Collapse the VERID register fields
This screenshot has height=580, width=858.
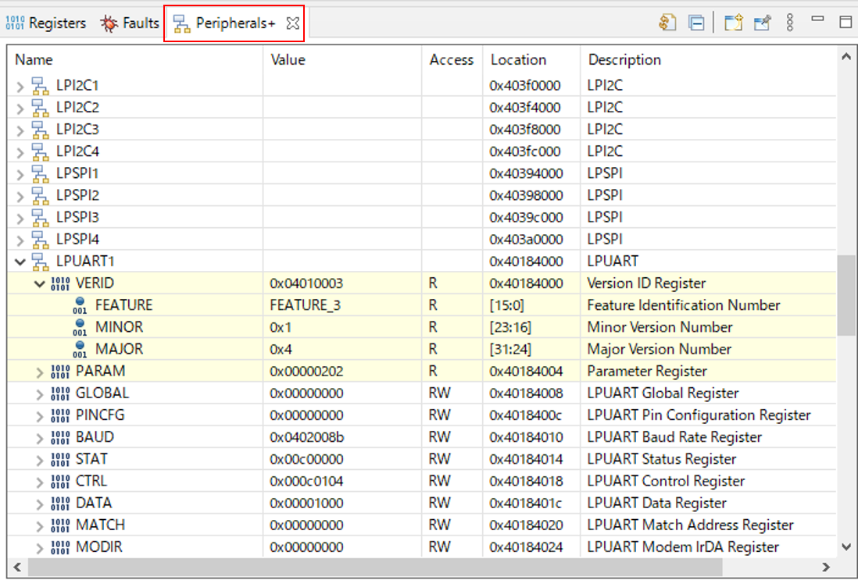click(x=39, y=283)
